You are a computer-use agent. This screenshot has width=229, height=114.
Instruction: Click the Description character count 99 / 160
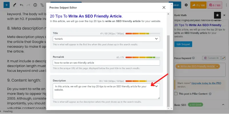(111, 81)
